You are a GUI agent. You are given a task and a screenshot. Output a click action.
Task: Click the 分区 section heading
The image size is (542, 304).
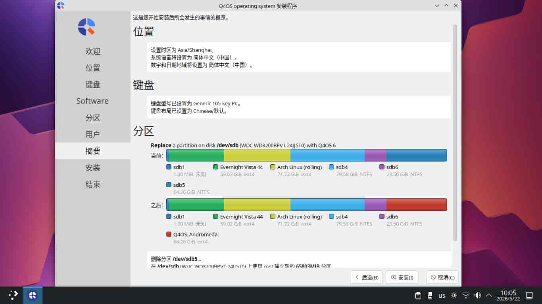144,131
